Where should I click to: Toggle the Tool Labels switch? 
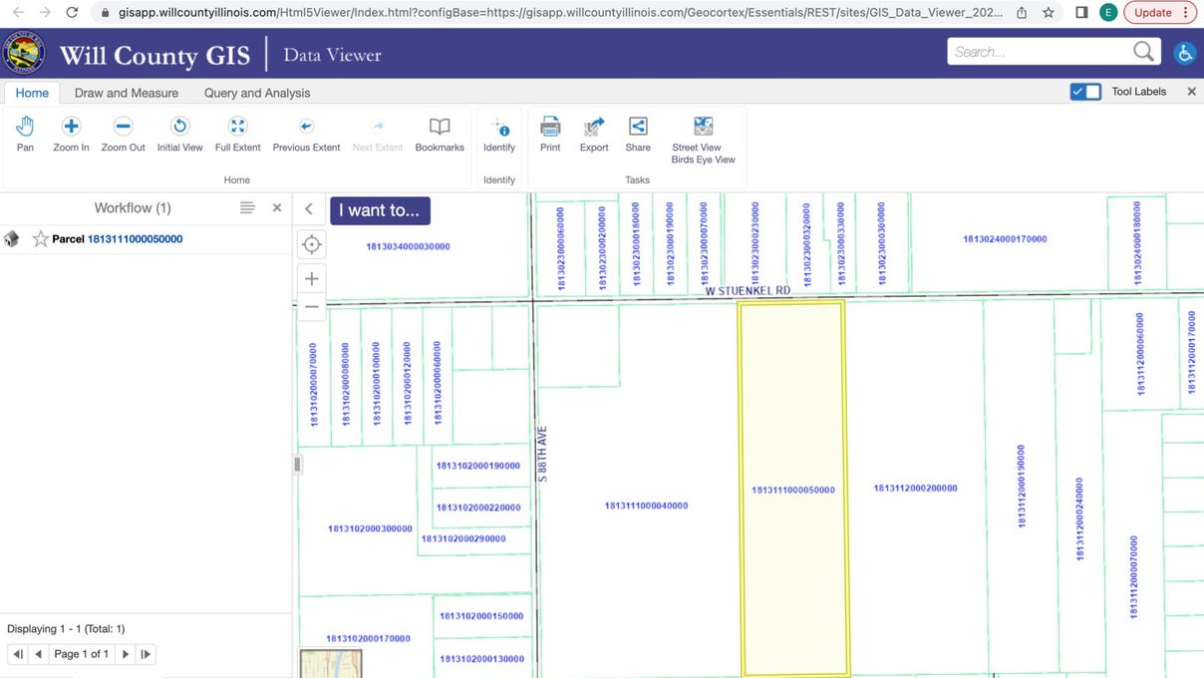[1085, 92]
